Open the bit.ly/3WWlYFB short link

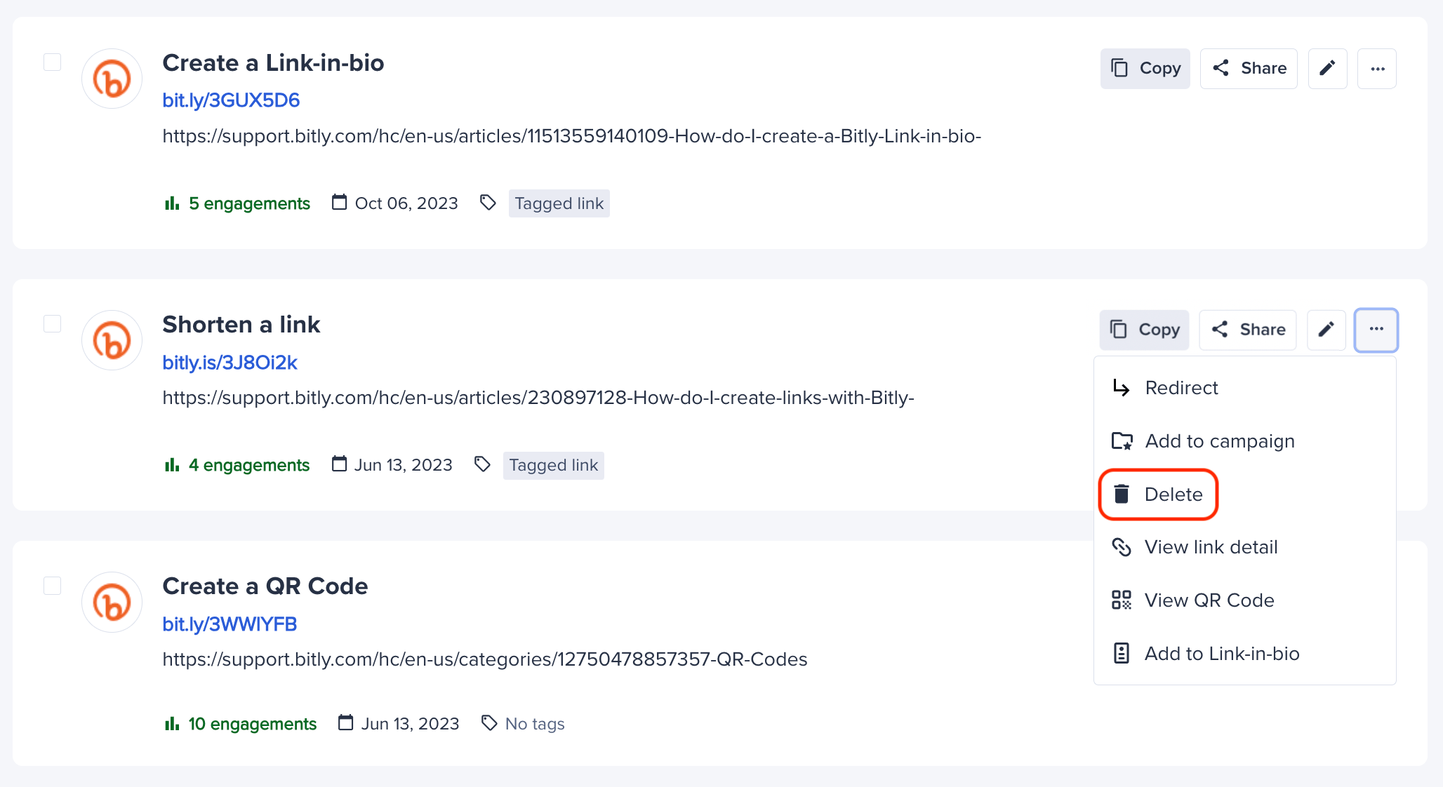pos(230,623)
